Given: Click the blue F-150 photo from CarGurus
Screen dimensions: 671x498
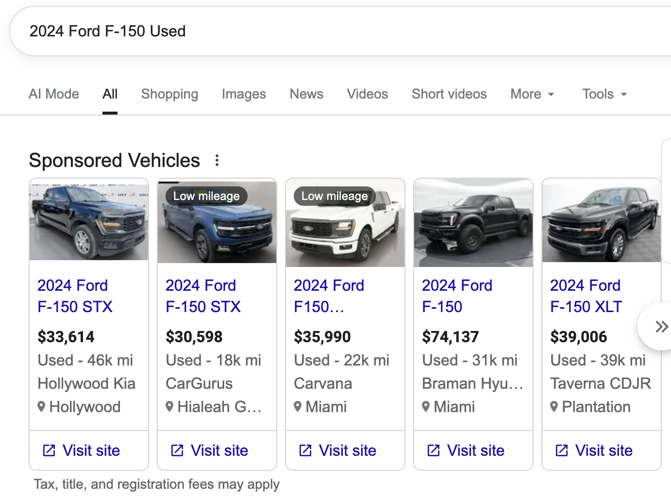Looking at the screenshot, I should 217,222.
